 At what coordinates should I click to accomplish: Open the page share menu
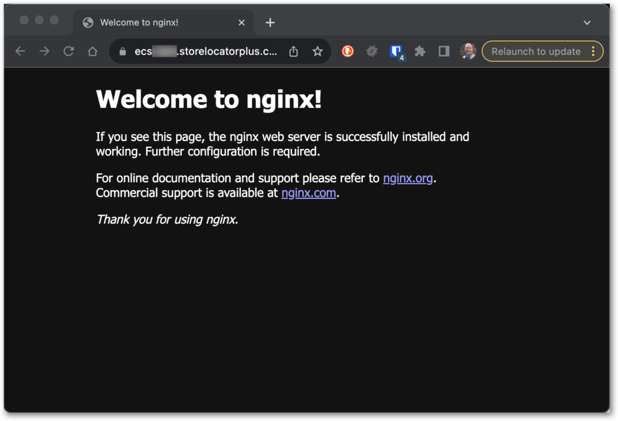(x=293, y=52)
